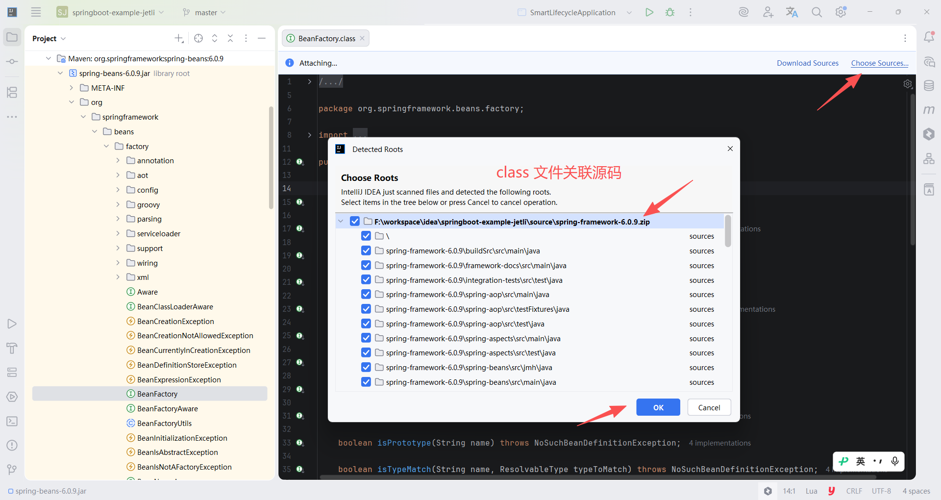Uncheck the integration-tests\src\test\java checkbox

[x=366, y=280]
